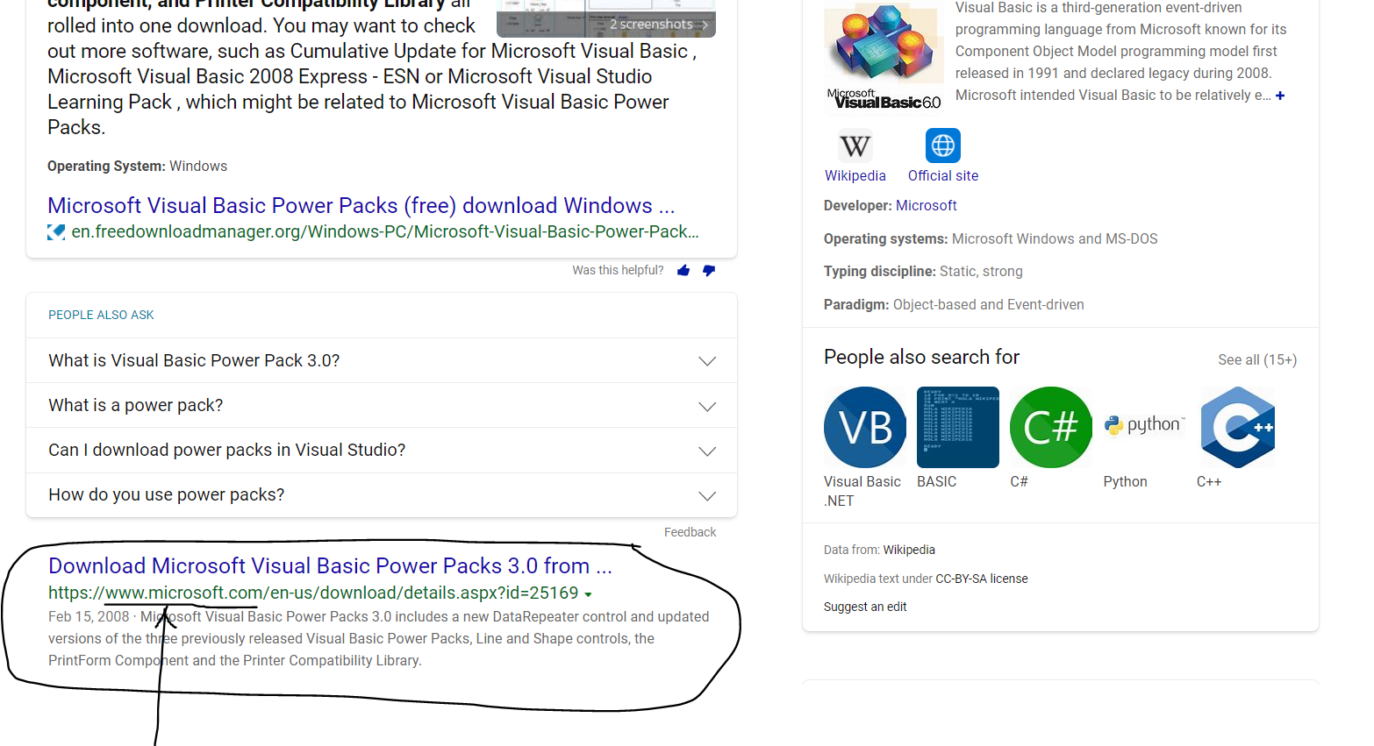Select the Visual Basic .NET VB icon
Viewport: 1374px width, 746px height.
[x=865, y=427]
